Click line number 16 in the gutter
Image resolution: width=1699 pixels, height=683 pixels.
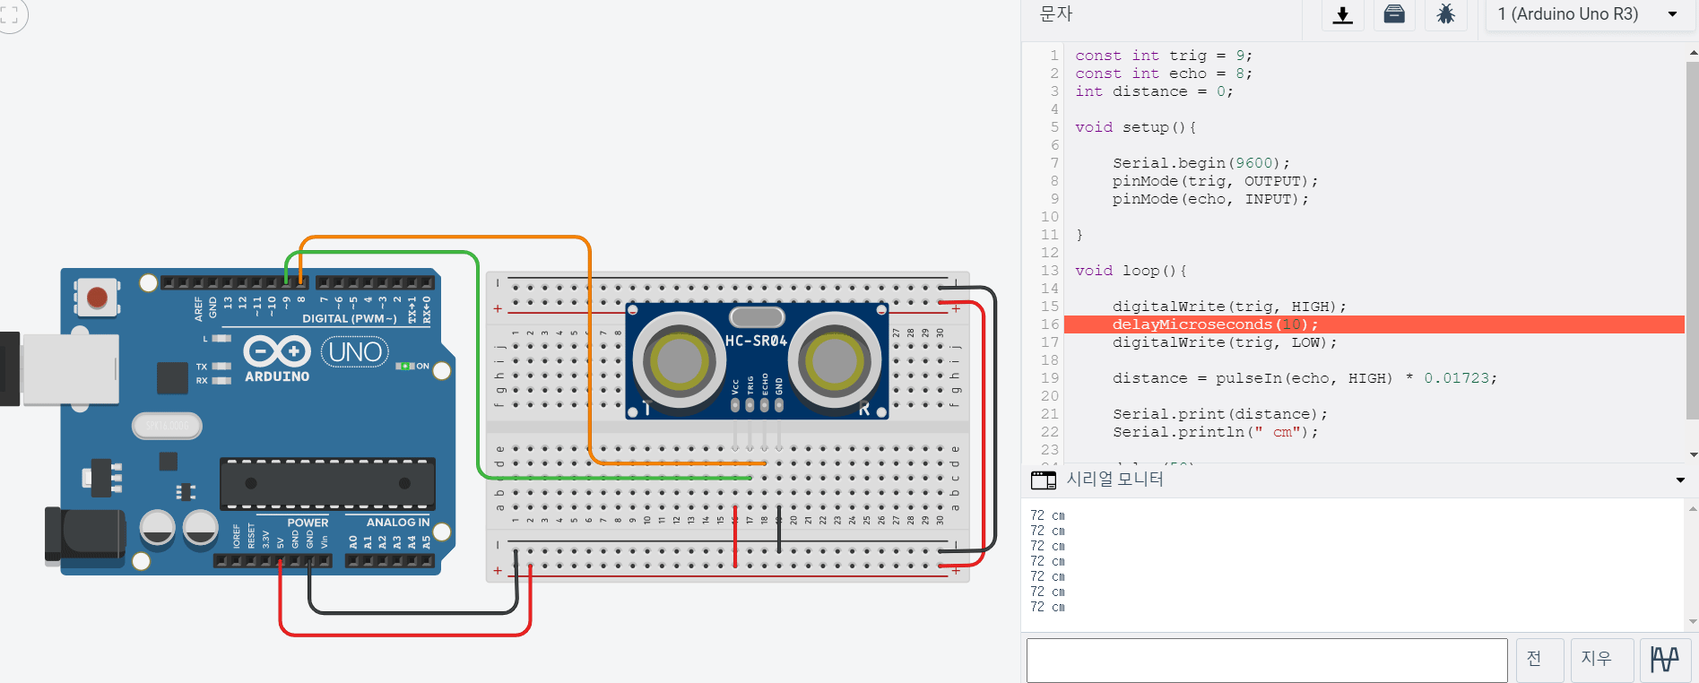click(1050, 324)
